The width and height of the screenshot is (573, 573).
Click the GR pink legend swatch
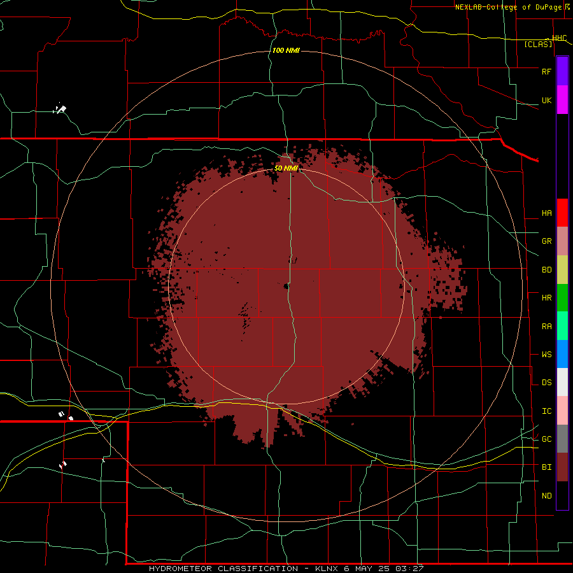pyautogui.click(x=562, y=241)
